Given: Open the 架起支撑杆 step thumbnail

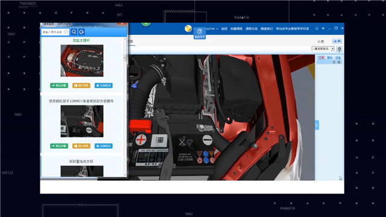Looking at the screenshot, I should tap(82, 60).
